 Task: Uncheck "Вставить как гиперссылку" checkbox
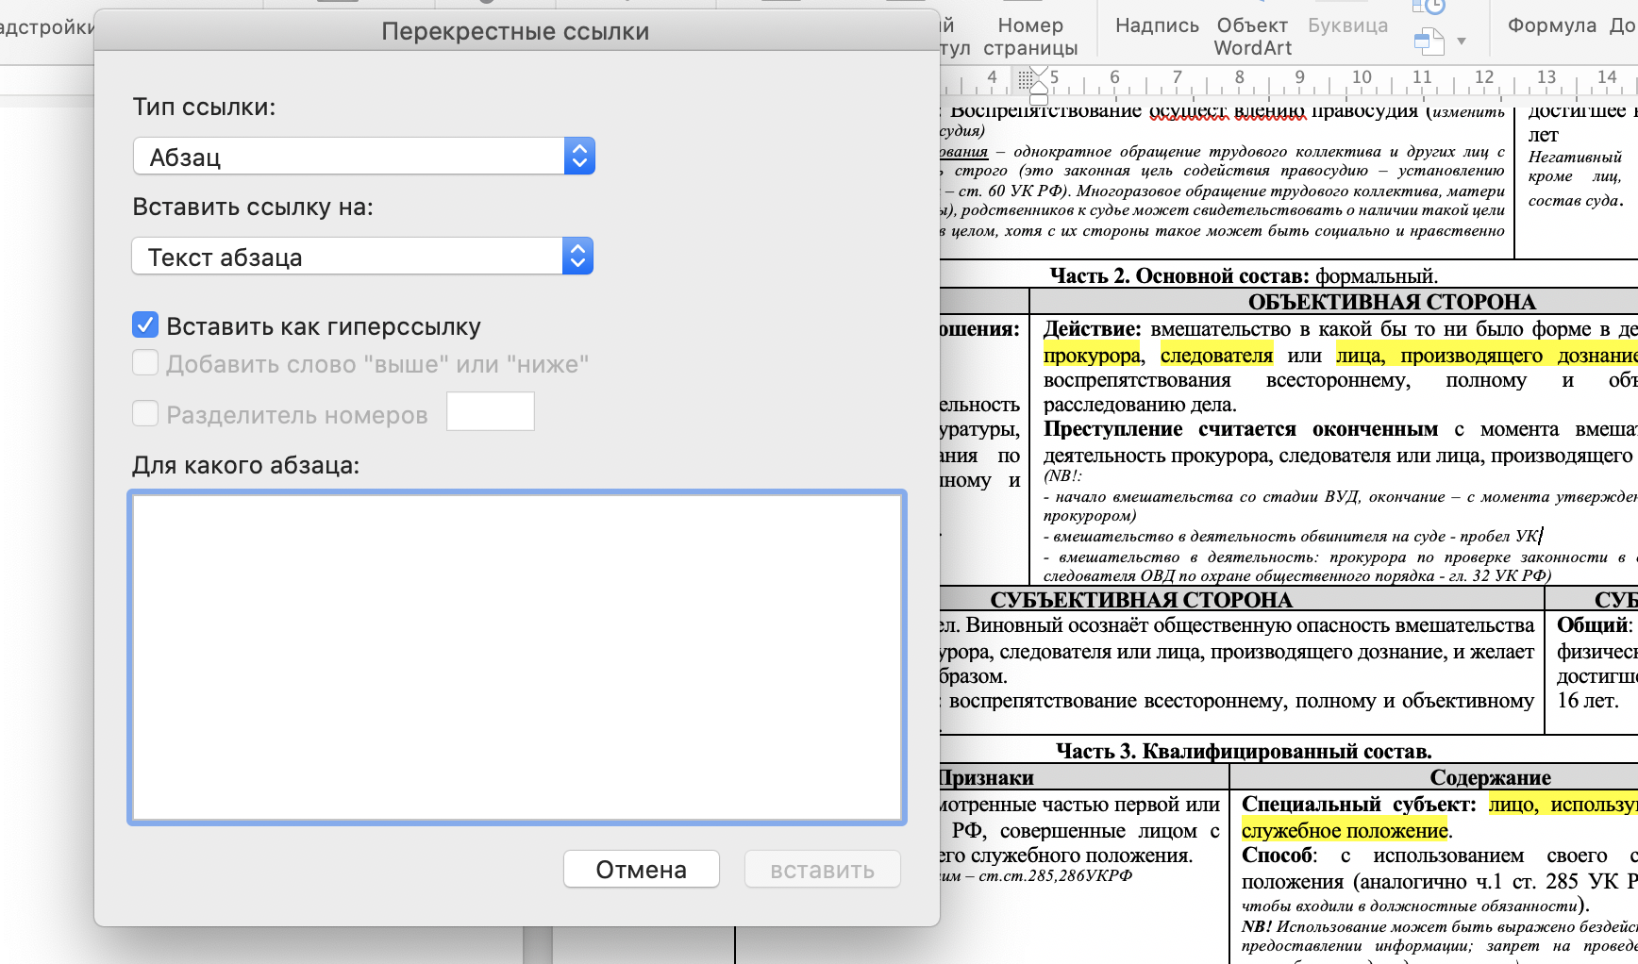click(x=145, y=325)
